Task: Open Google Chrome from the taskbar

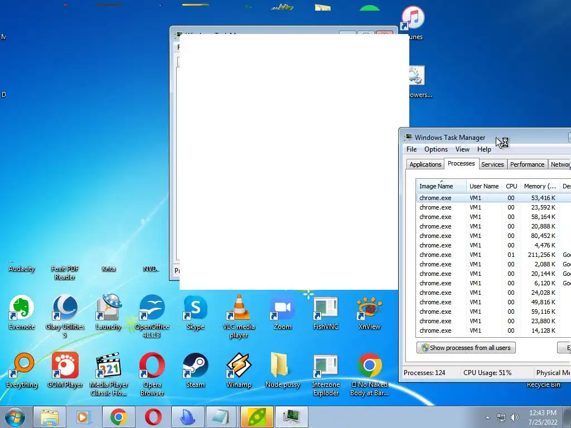Action: click(x=118, y=417)
